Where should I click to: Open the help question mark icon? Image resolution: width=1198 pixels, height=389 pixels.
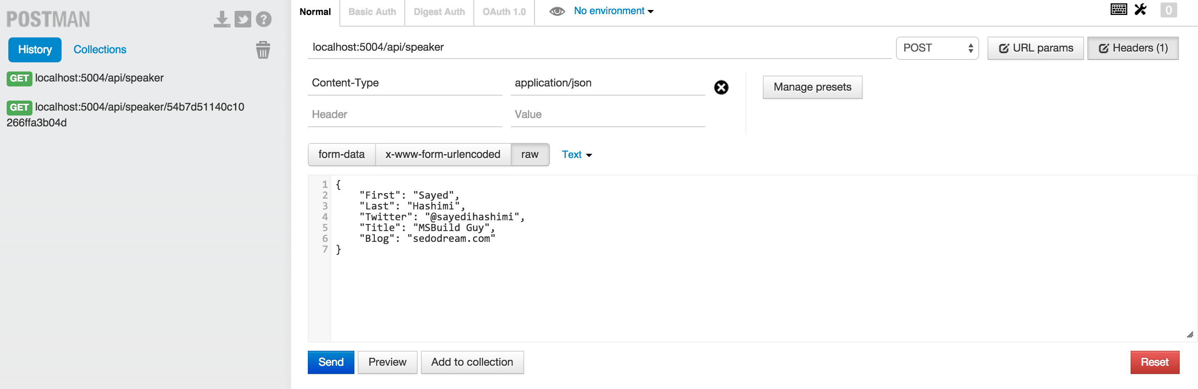click(x=264, y=19)
